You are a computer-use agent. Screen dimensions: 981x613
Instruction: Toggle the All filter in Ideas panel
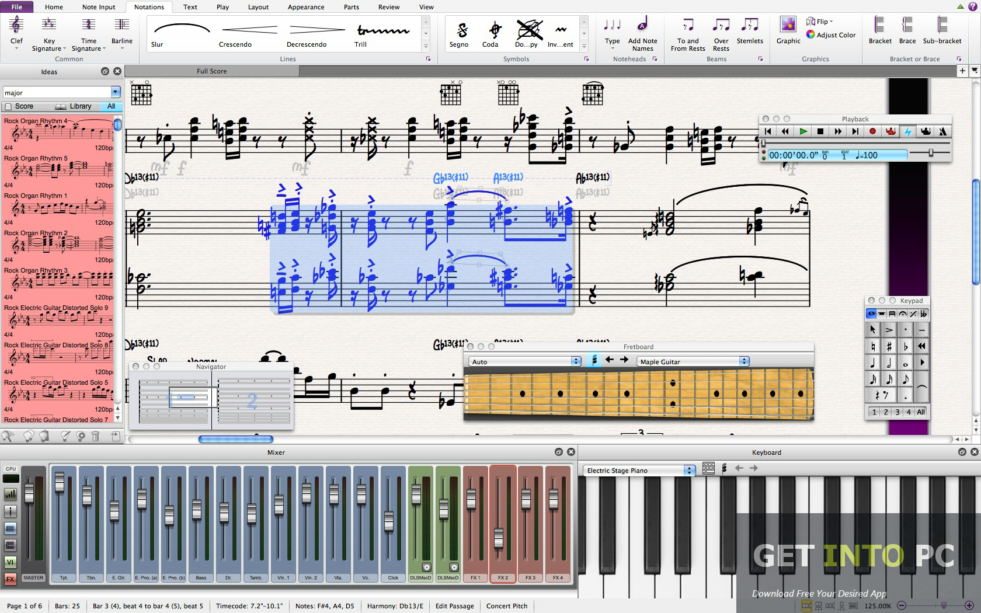click(111, 106)
